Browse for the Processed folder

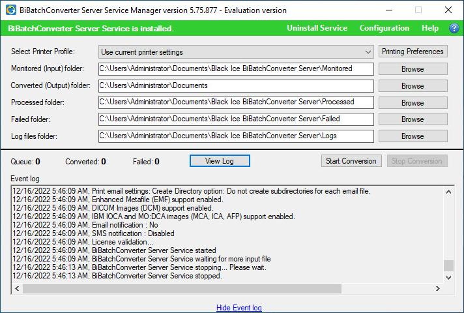(x=413, y=103)
